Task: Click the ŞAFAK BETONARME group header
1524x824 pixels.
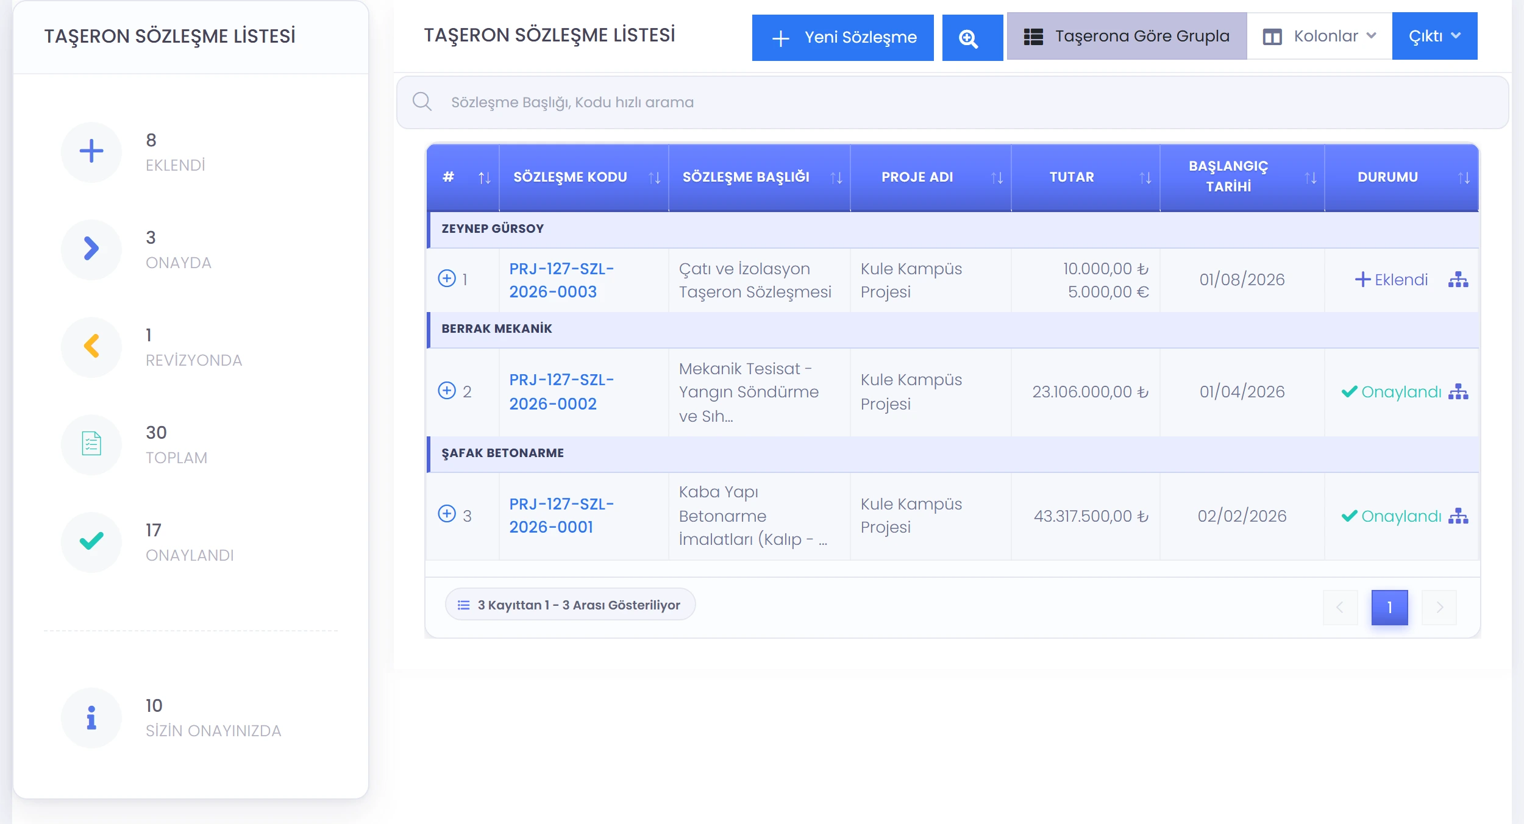Action: point(953,453)
